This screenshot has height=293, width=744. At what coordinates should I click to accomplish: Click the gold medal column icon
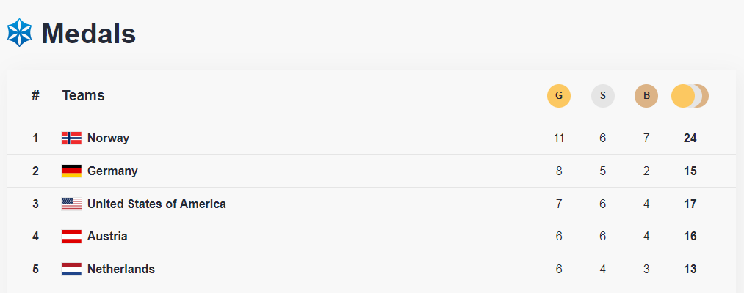tap(559, 96)
